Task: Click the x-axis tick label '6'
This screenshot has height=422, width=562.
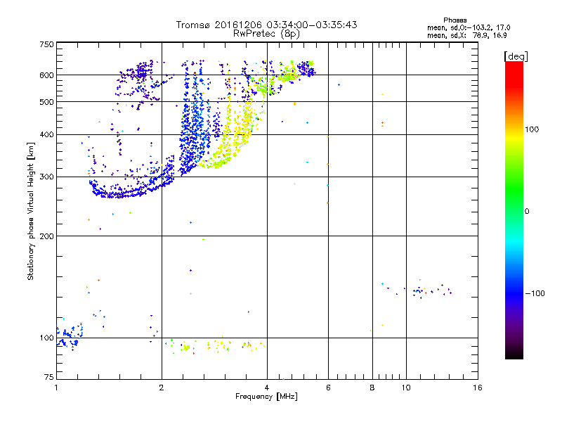Action: coord(328,388)
